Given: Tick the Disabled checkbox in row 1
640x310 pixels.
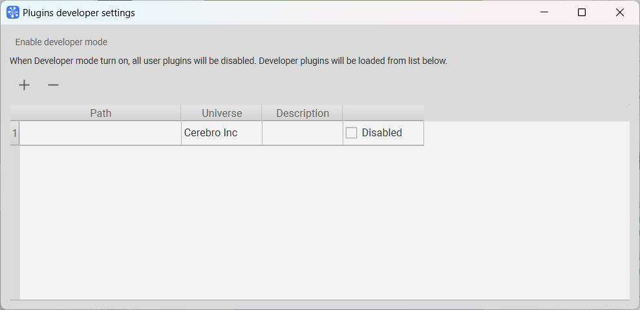Looking at the screenshot, I should click(x=352, y=132).
